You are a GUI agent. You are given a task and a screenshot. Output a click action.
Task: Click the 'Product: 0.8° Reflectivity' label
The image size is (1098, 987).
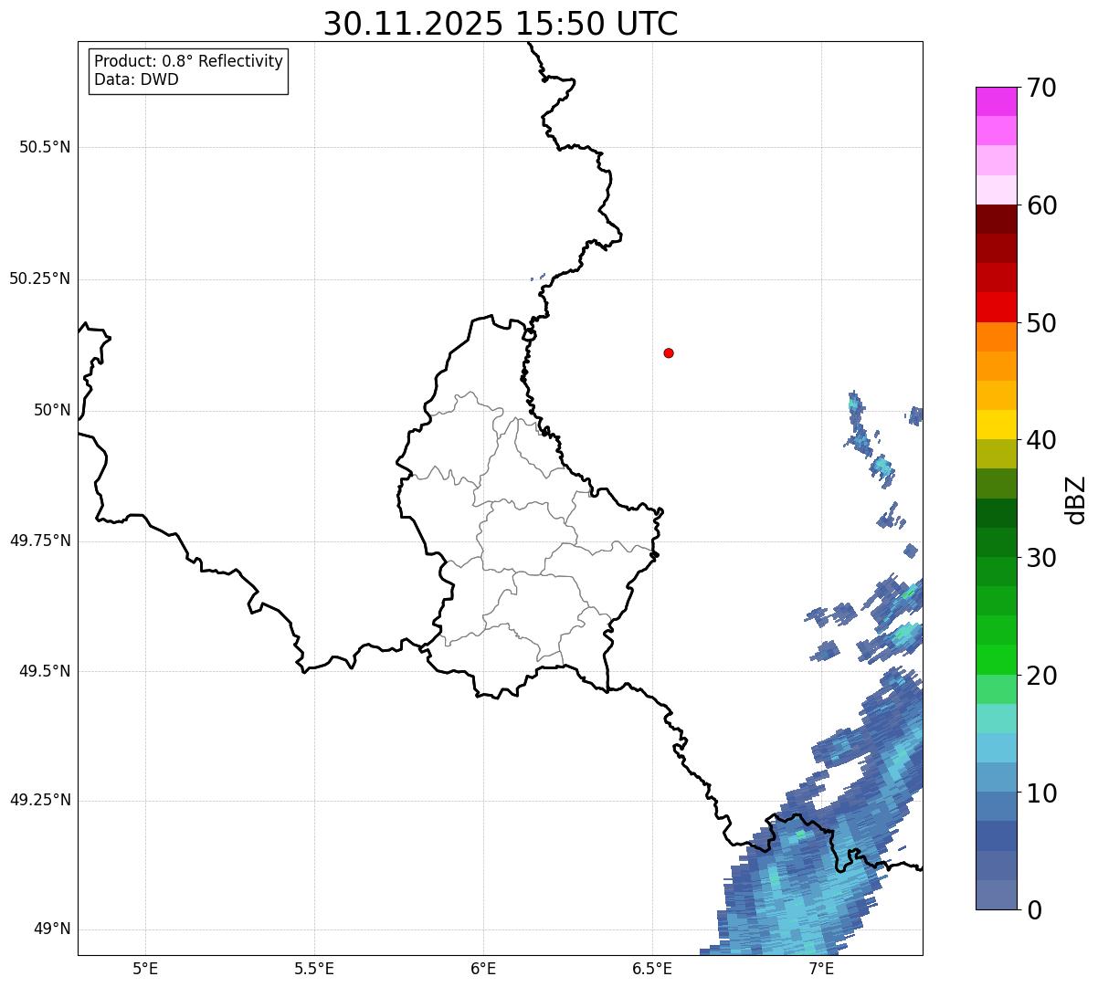click(x=189, y=61)
